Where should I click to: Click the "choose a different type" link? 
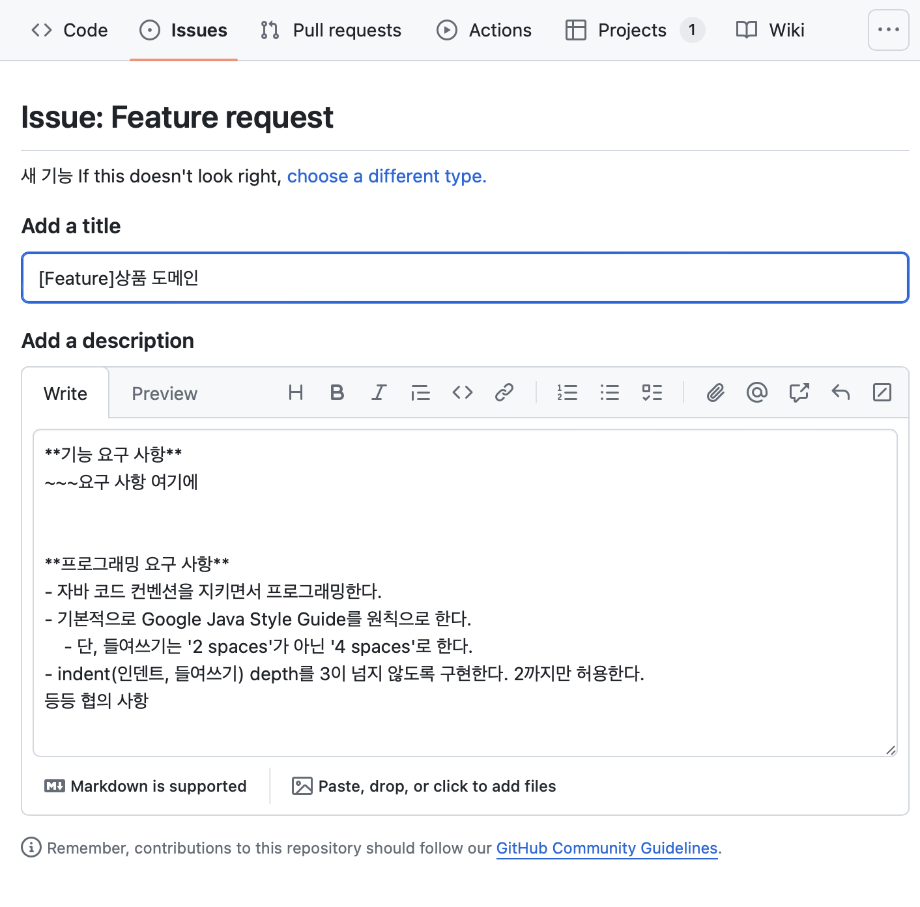(x=386, y=177)
